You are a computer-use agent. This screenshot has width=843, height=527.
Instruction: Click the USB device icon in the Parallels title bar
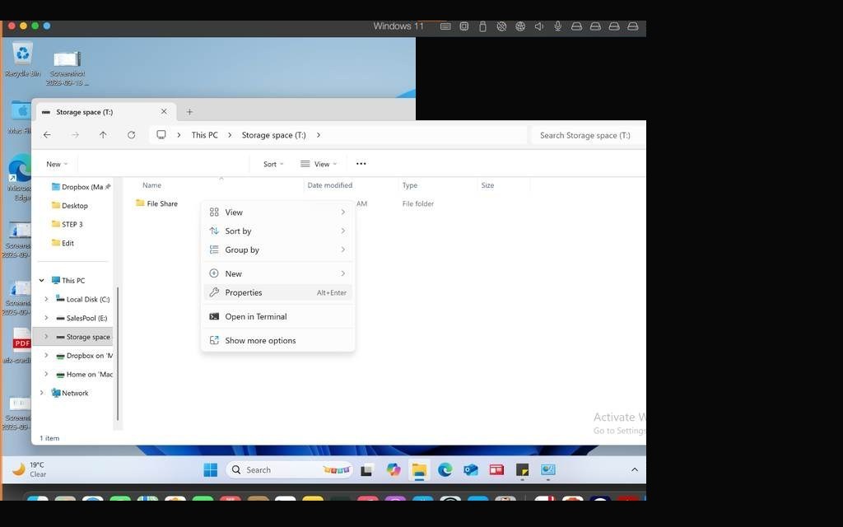pos(482,26)
